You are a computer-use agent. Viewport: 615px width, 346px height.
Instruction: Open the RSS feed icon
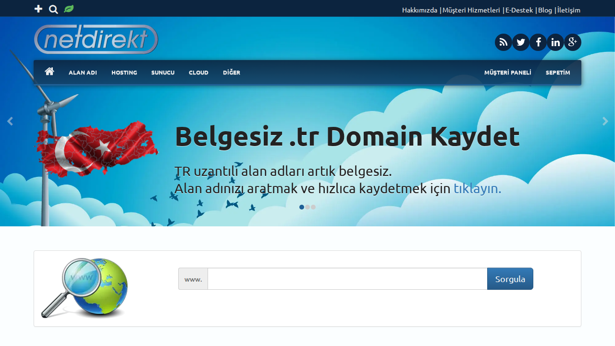pos(504,42)
